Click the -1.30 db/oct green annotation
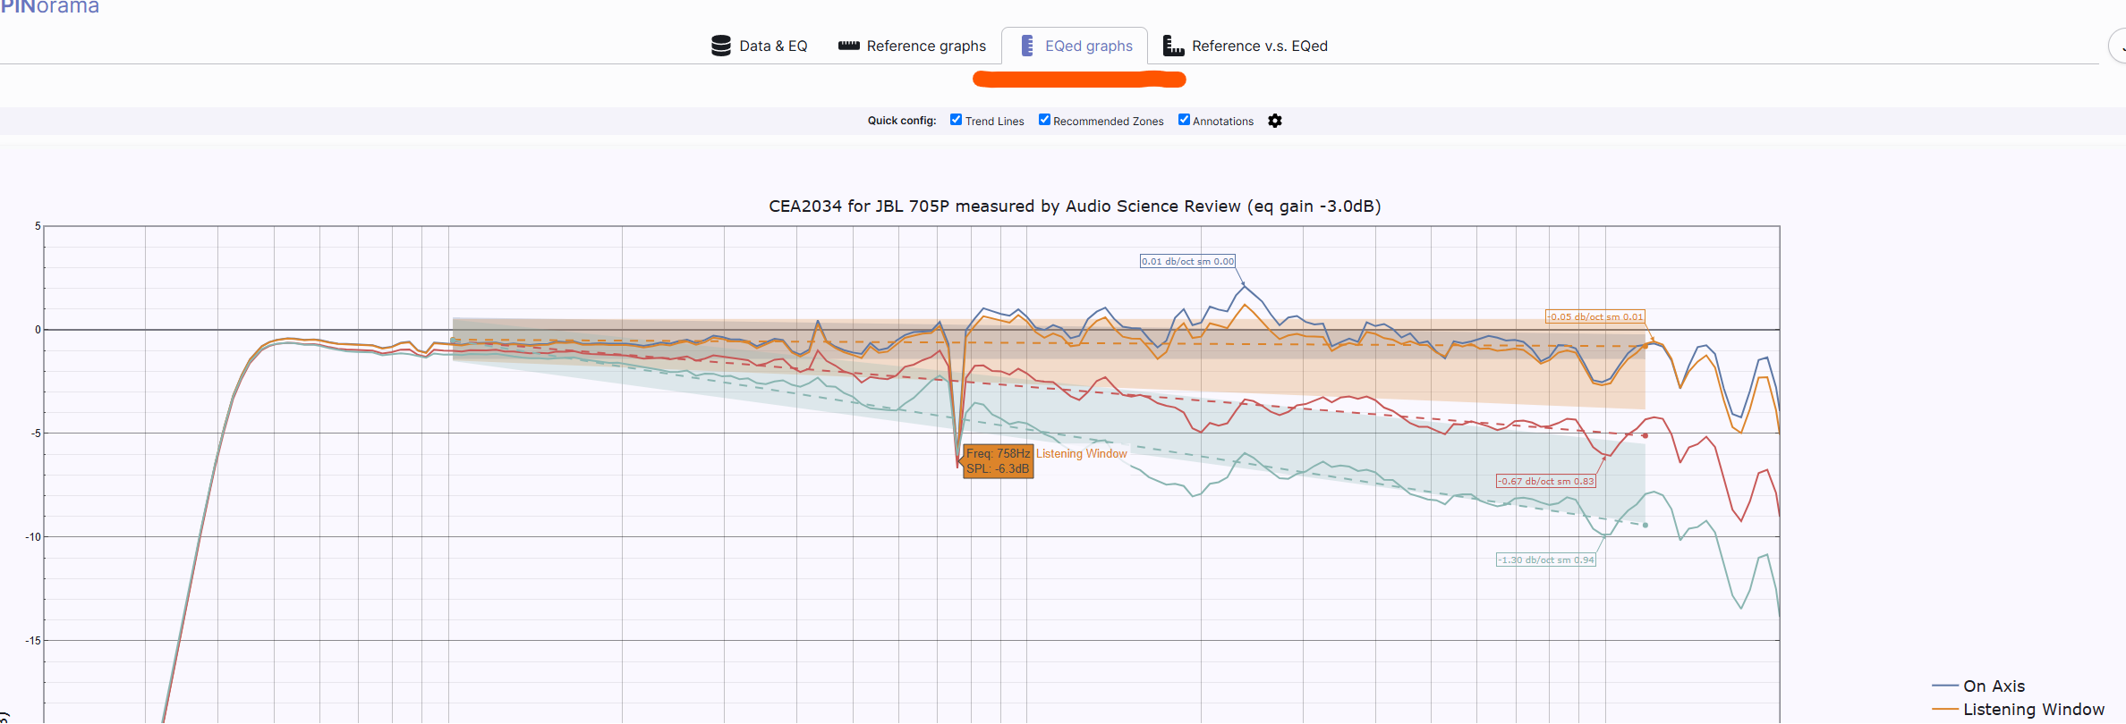2126x724 pixels. pos(1545,560)
